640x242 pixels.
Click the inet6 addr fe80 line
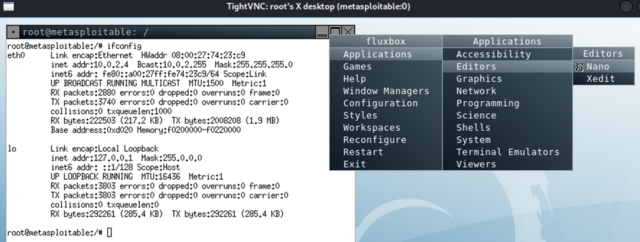point(158,74)
